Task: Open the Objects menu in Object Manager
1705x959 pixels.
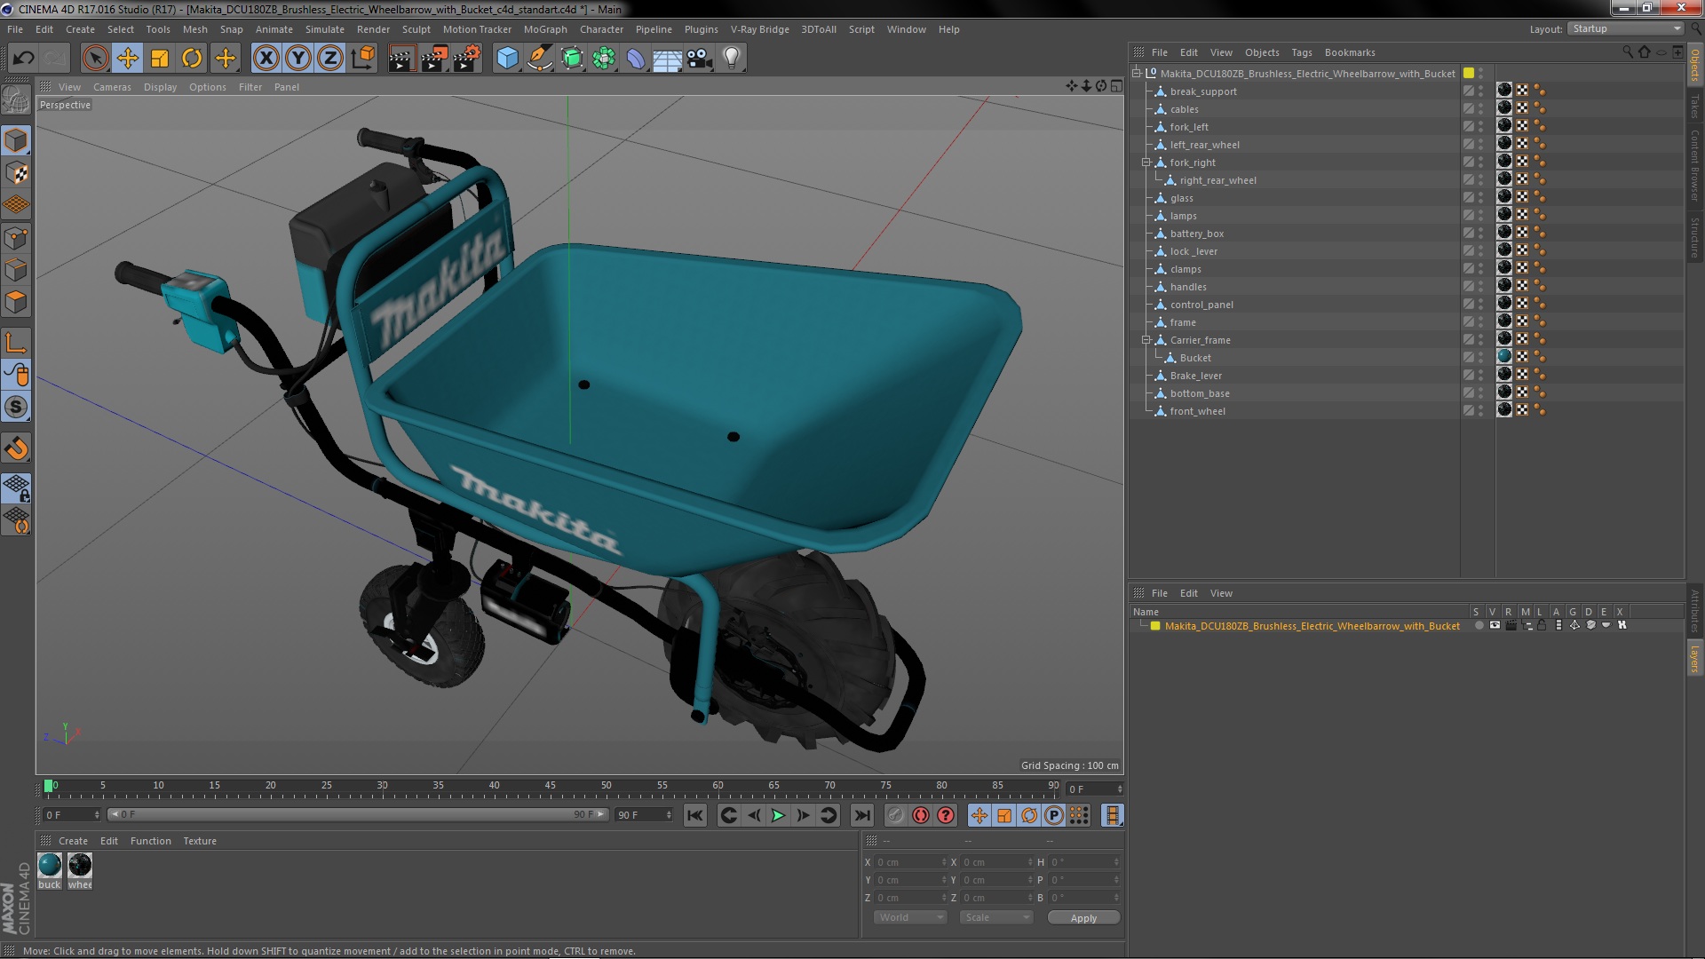Action: point(1262,52)
